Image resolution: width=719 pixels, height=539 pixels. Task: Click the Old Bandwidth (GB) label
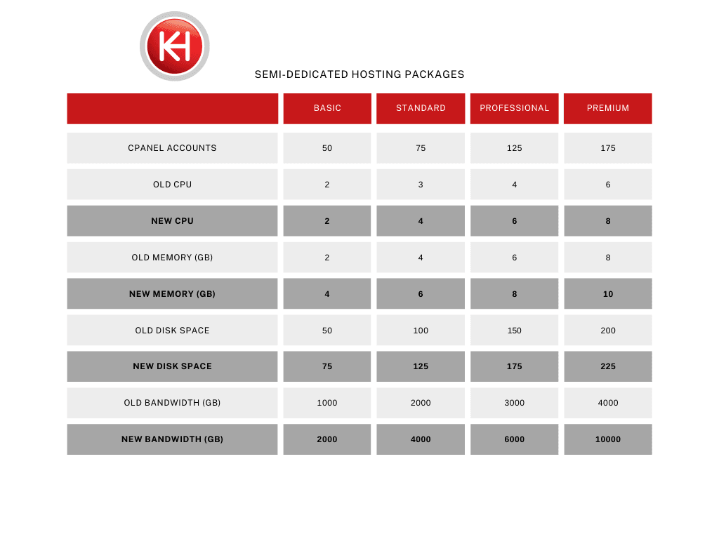click(173, 403)
